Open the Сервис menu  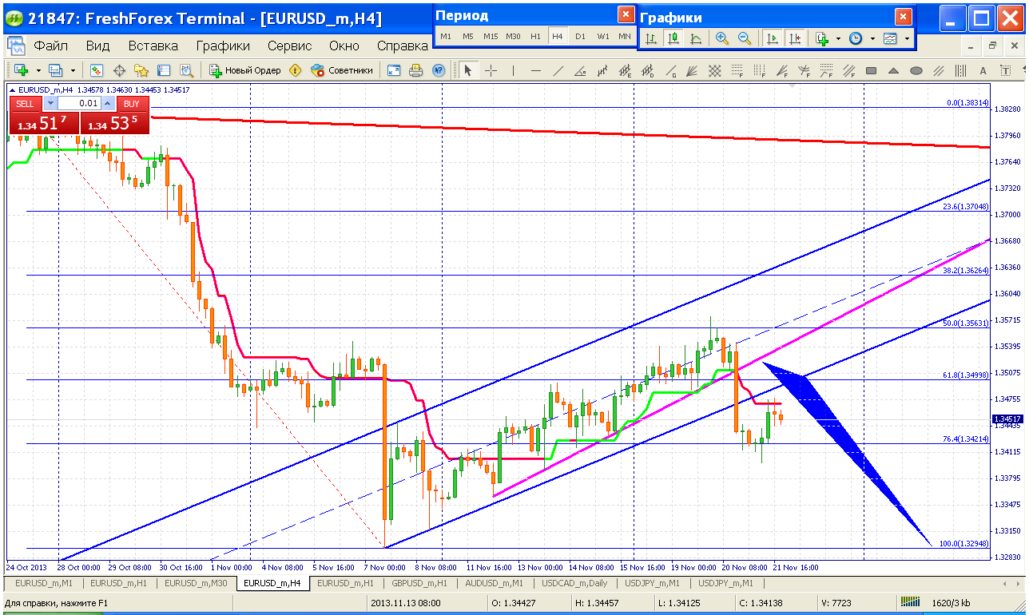(289, 46)
